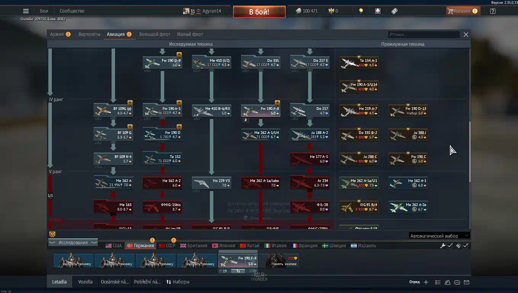Select the СССР nation tab
The width and height of the screenshot is (518, 293).
pos(167,246)
